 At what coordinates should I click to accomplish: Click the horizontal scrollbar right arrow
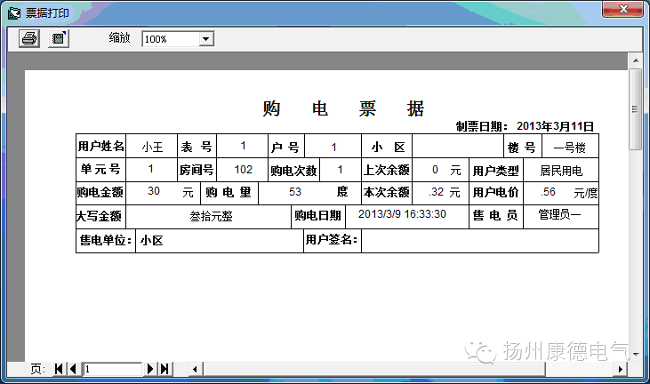coord(621,369)
